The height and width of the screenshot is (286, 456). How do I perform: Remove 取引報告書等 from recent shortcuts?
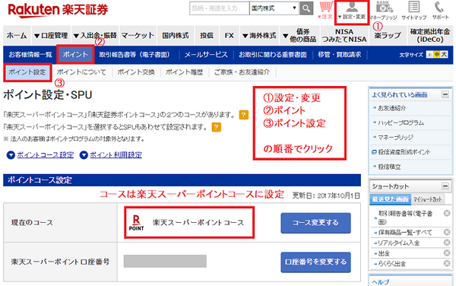(447, 213)
